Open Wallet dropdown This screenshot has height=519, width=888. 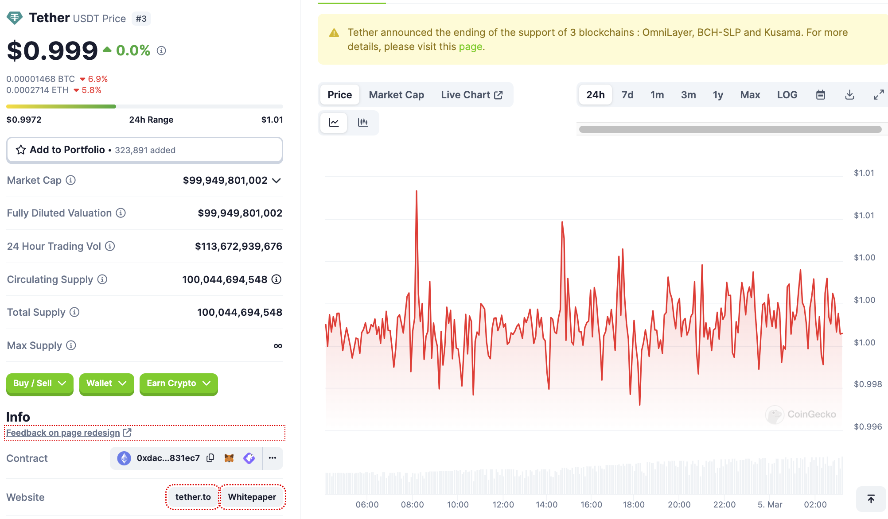[106, 383]
